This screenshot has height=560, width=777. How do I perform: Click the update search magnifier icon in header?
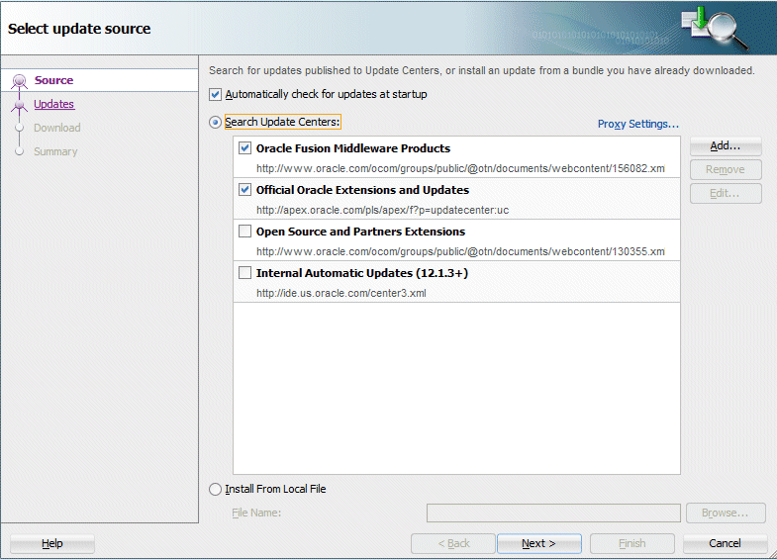click(715, 28)
